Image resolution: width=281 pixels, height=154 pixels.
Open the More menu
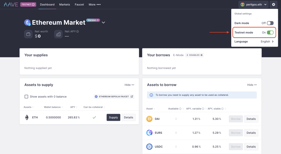[x=95, y=5]
